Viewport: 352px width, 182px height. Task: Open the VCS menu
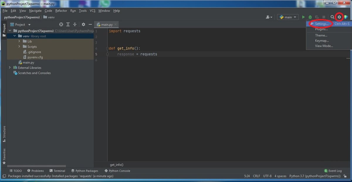click(x=92, y=11)
